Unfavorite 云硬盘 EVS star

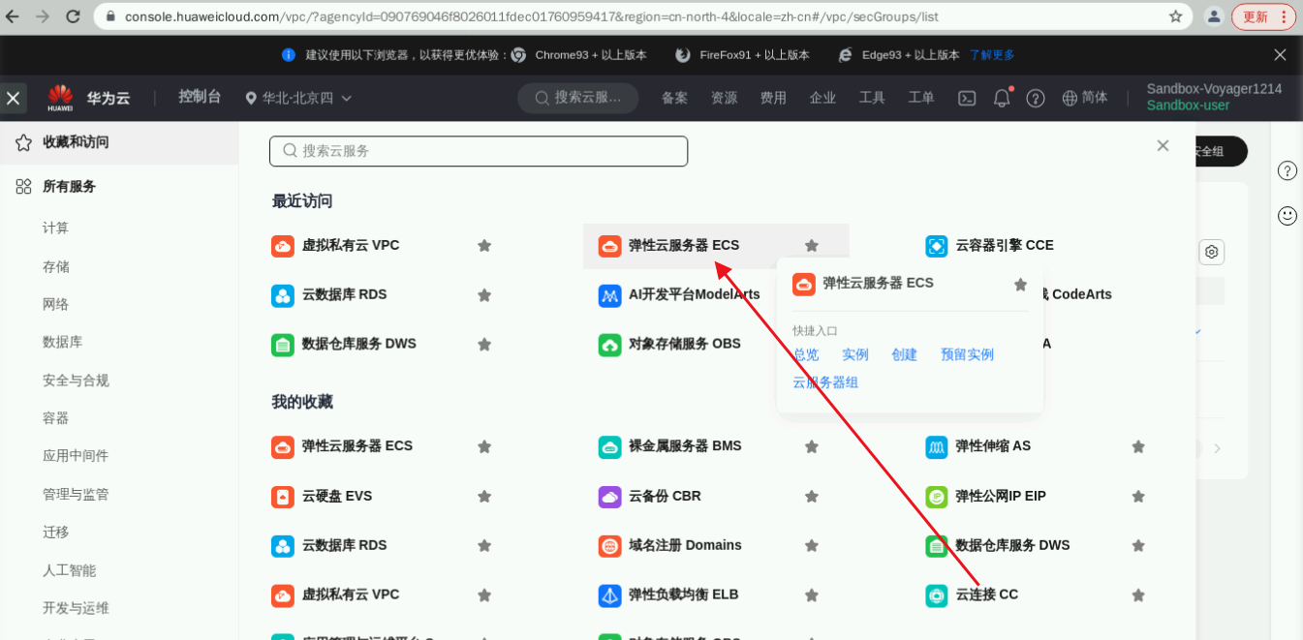pyautogui.click(x=484, y=497)
